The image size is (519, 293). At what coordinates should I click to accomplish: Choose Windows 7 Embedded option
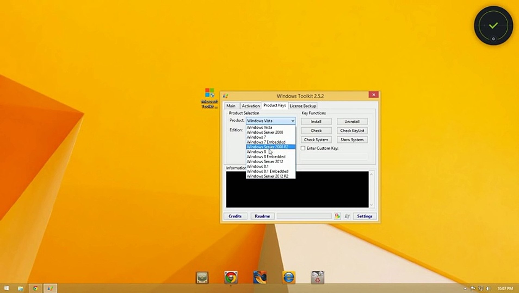click(271, 142)
